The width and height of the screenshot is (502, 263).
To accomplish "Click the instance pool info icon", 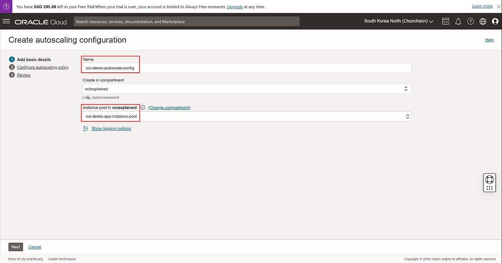I will point(143,108).
